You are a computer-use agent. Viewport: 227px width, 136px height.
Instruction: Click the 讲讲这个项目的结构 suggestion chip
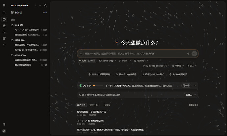[x=99, y=75]
